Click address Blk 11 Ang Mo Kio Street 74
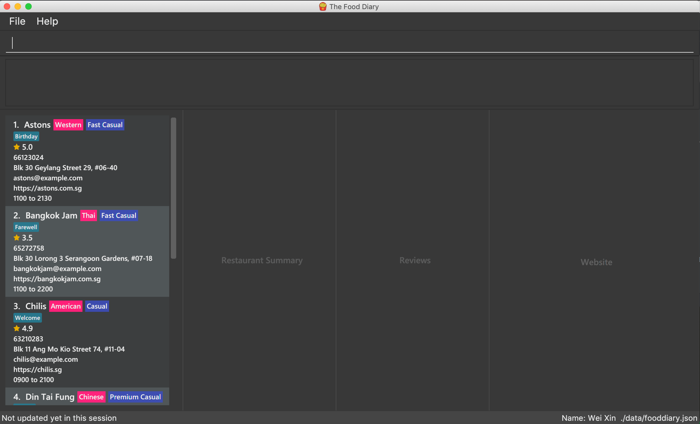The image size is (700, 424). (69, 349)
